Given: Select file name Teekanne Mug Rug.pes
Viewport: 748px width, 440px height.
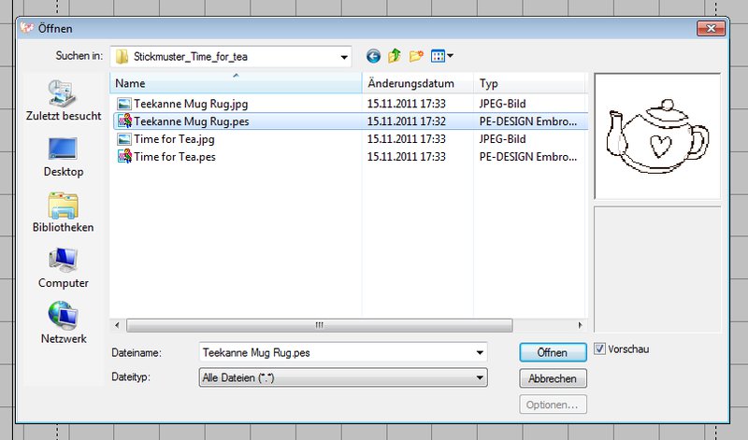Looking at the screenshot, I should point(192,121).
